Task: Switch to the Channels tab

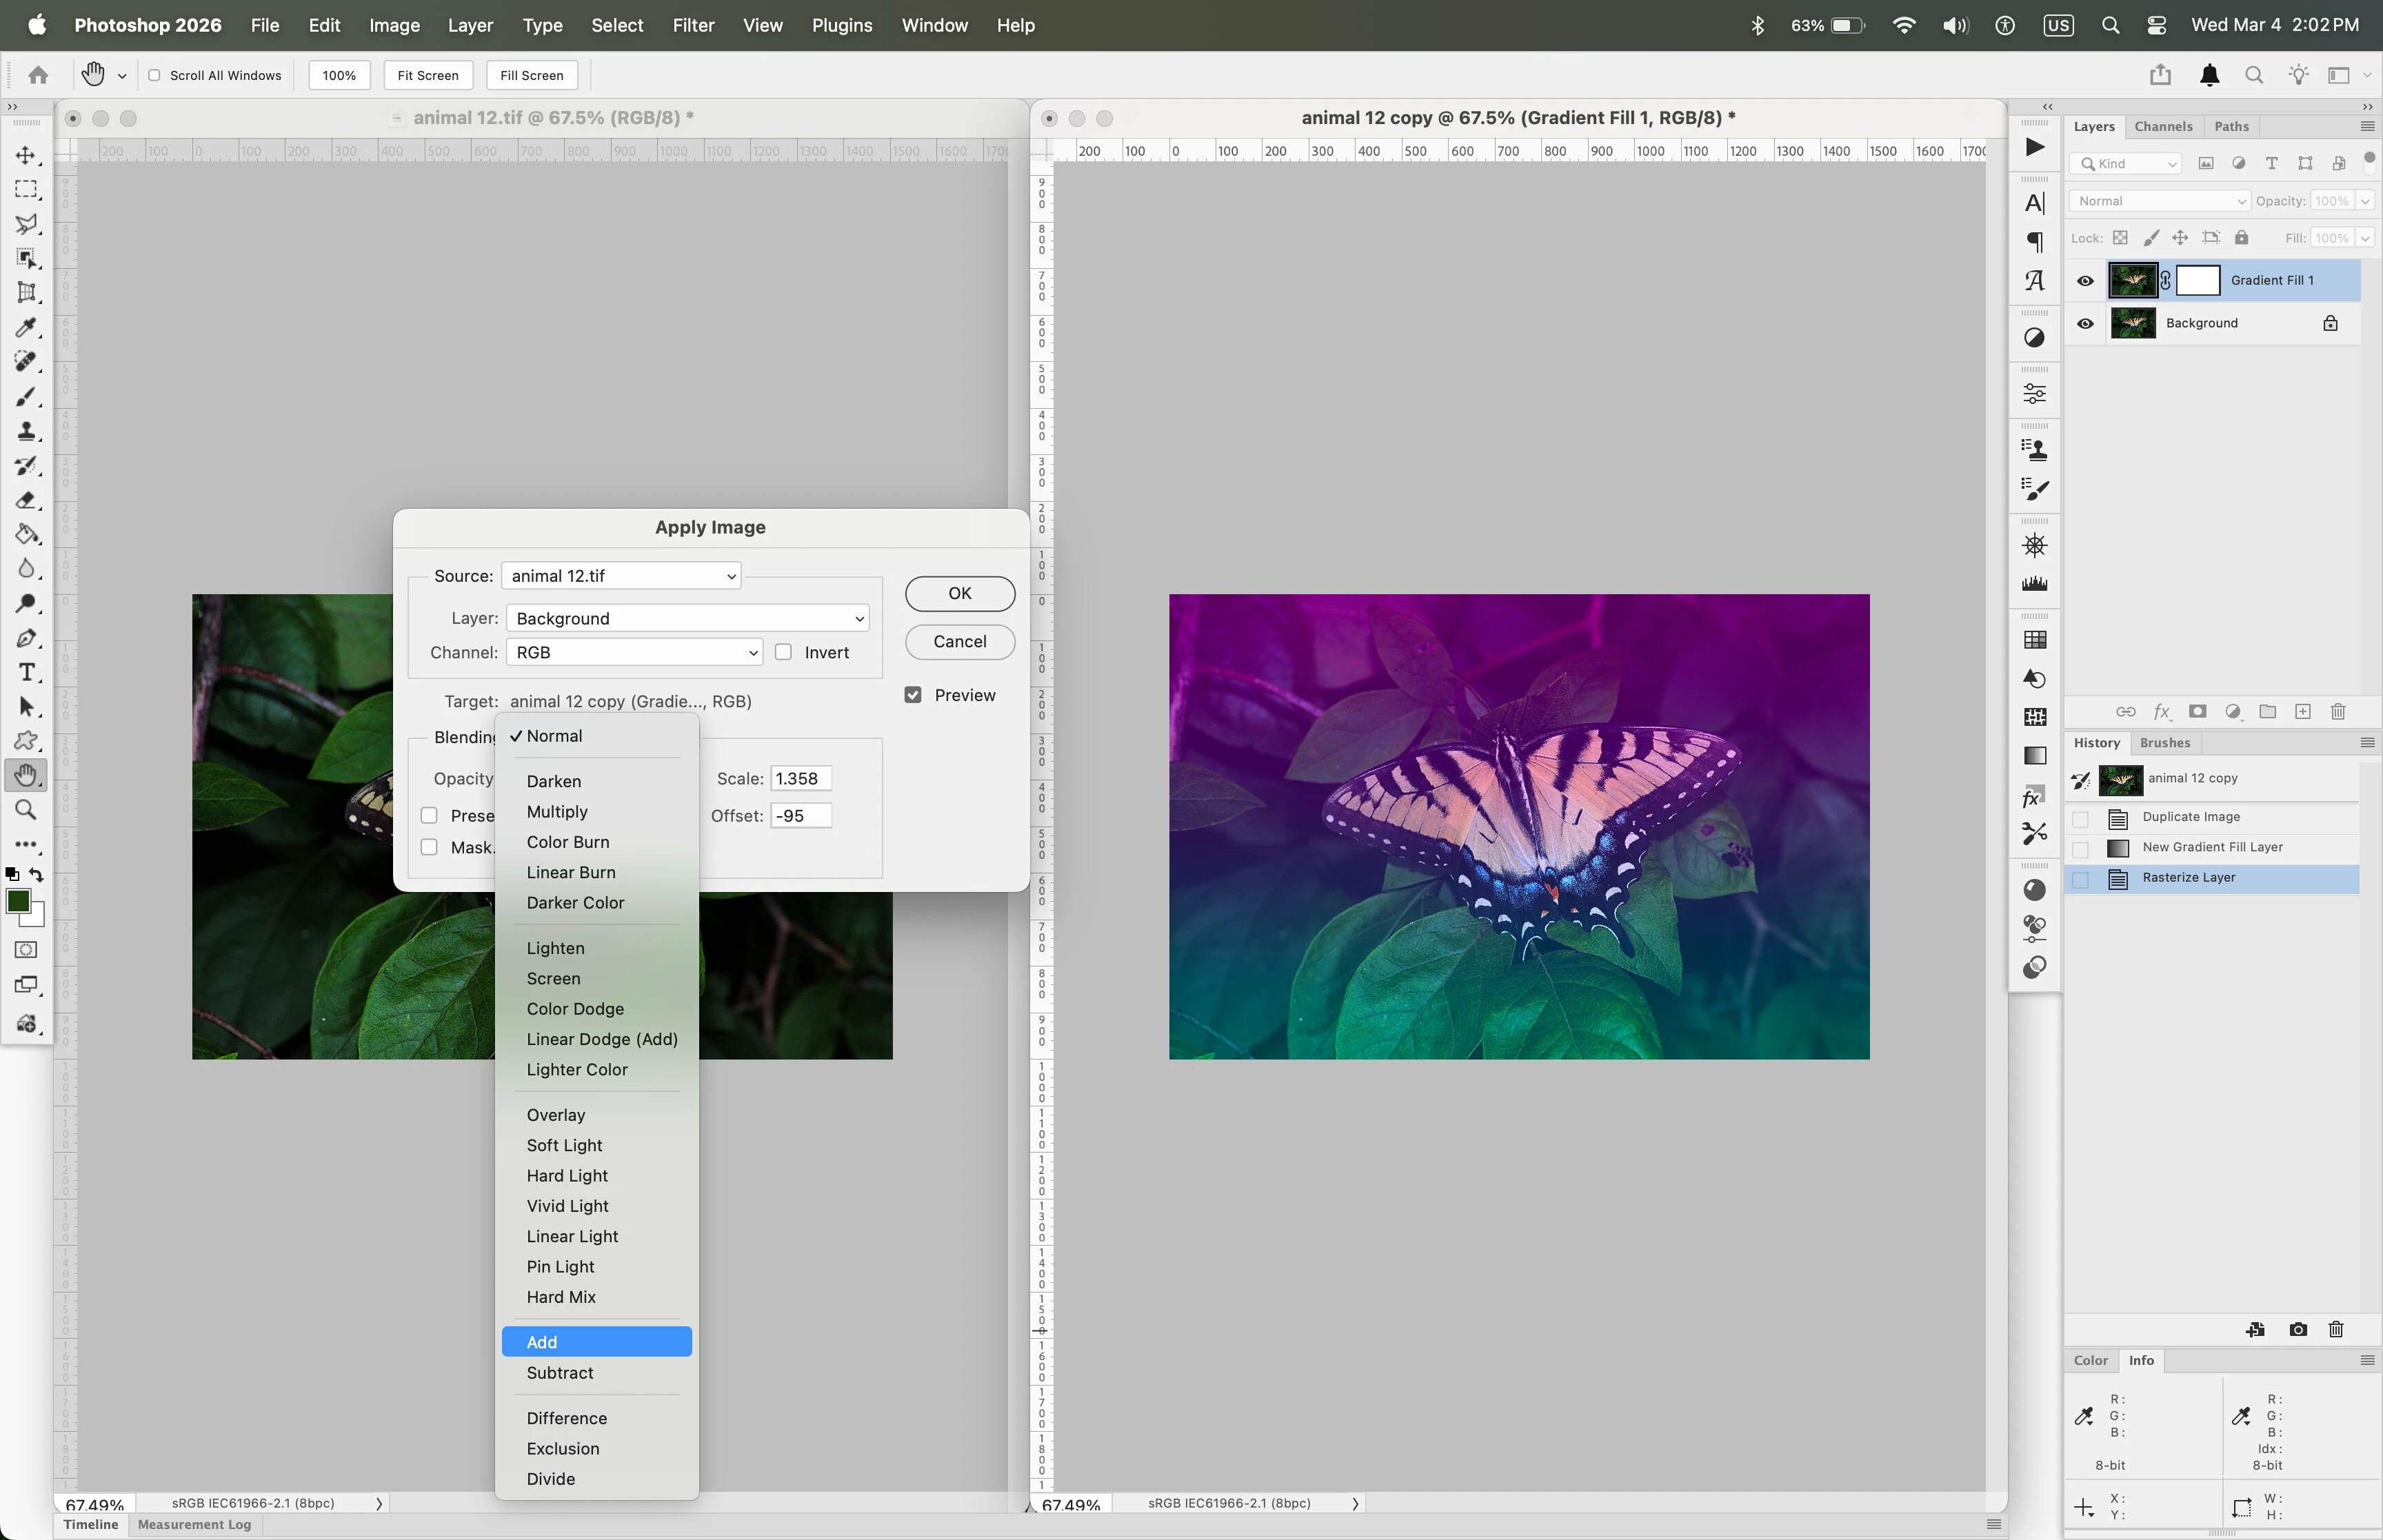Action: pyautogui.click(x=2163, y=126)
